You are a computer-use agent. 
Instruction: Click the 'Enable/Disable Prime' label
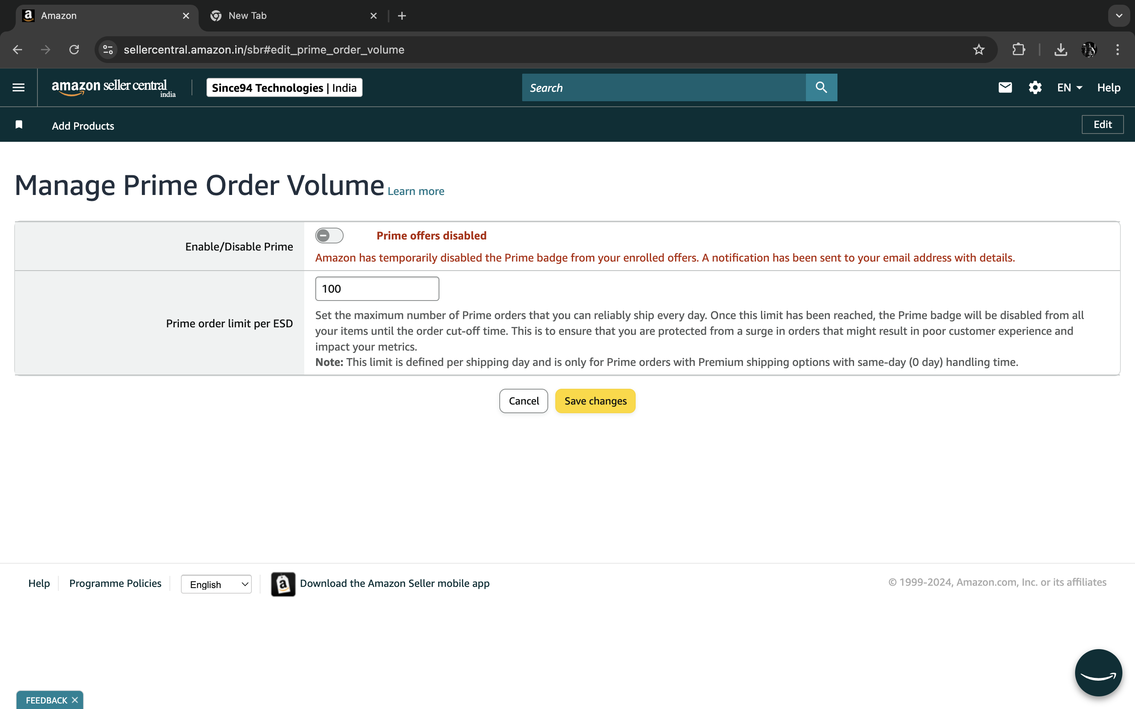coord(239,247)
